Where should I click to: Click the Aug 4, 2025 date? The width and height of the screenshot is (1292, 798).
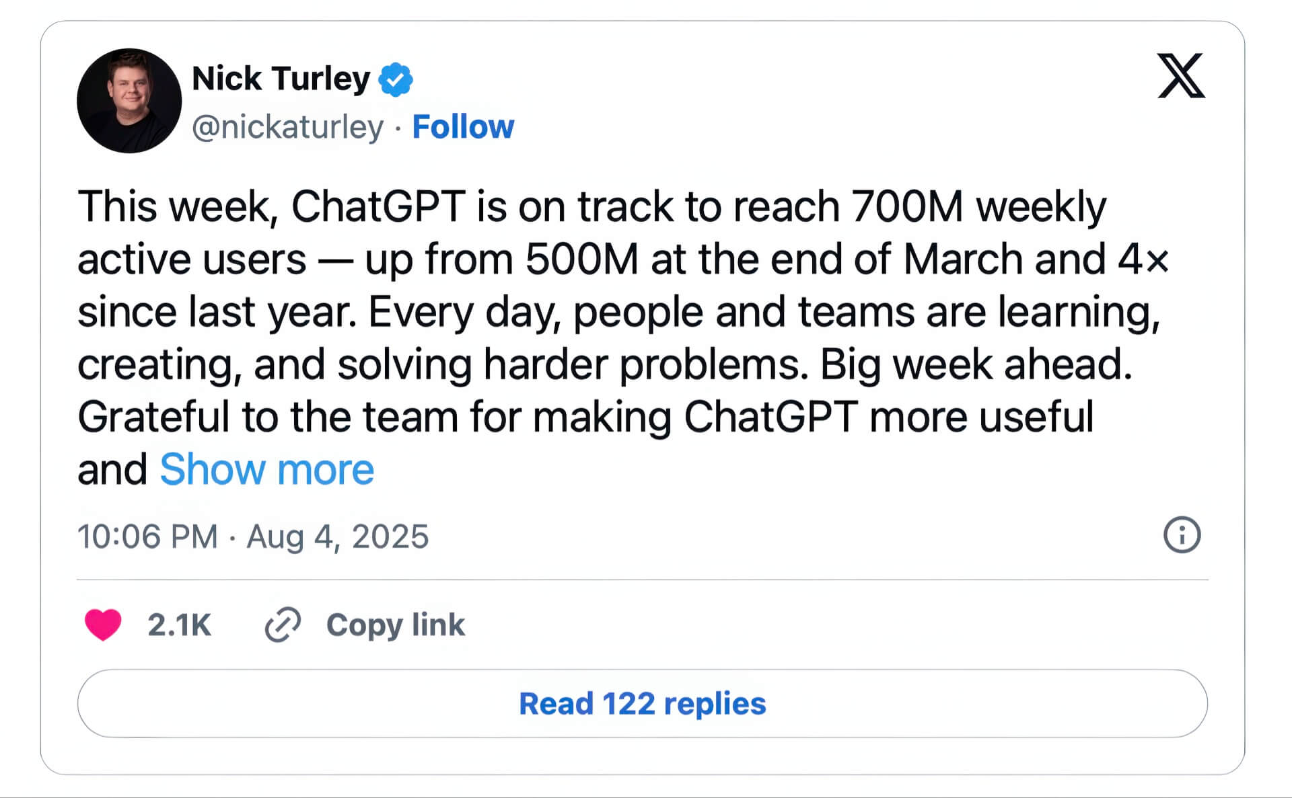click(x=337, y=536)
